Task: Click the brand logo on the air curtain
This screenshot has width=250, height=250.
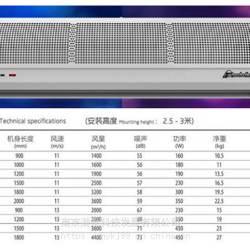Action: click(236, 74)
